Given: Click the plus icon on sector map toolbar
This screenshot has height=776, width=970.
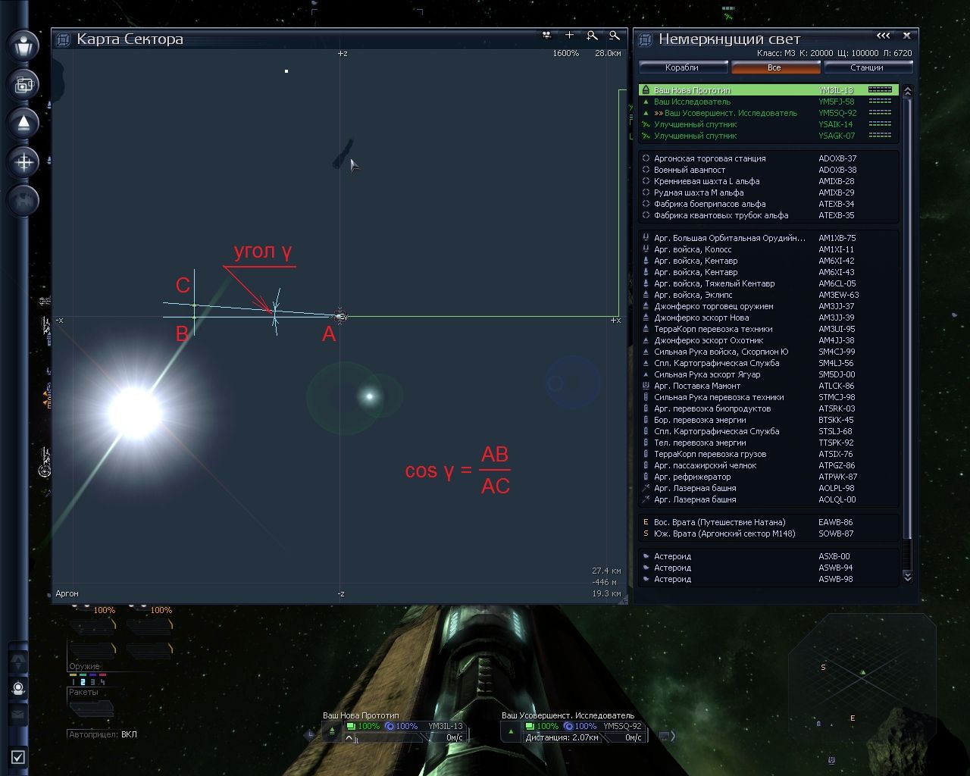Looking at the screenshot, I should [570, 35].
